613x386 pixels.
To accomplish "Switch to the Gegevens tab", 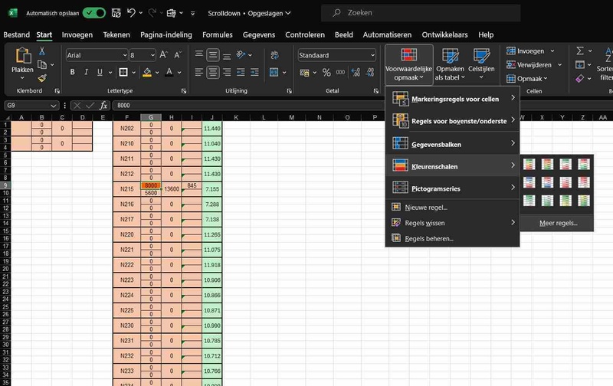I will tap(259, 34).
